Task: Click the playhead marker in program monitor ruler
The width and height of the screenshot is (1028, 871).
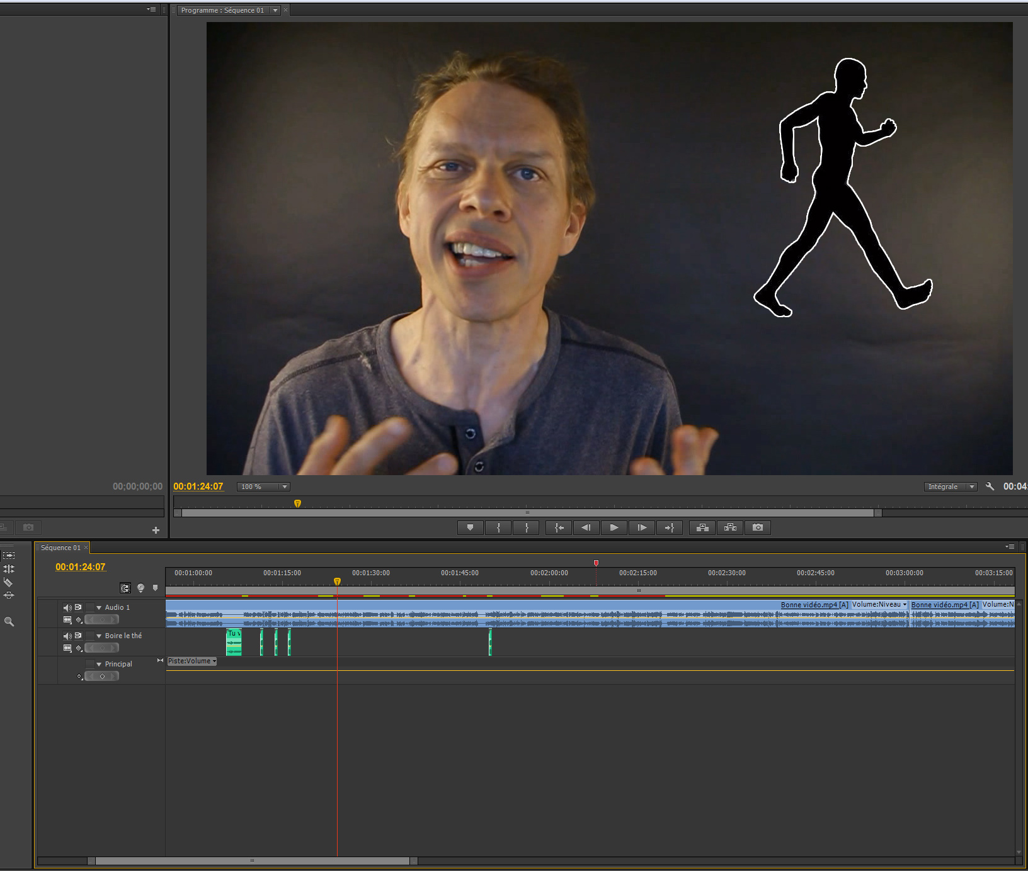Action: coord(297,503)
